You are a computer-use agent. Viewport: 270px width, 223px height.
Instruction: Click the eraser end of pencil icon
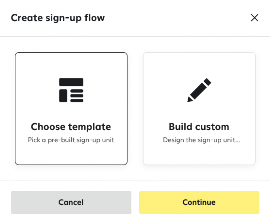(x=207, y=82)
